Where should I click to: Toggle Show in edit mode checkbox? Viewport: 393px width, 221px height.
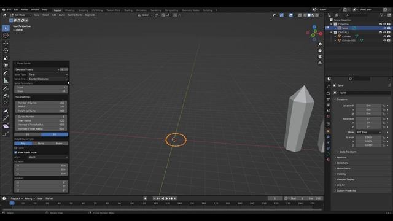coord(15,152)
